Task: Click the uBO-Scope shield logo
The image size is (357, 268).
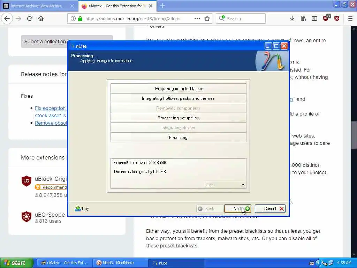Action: (26, 216)
